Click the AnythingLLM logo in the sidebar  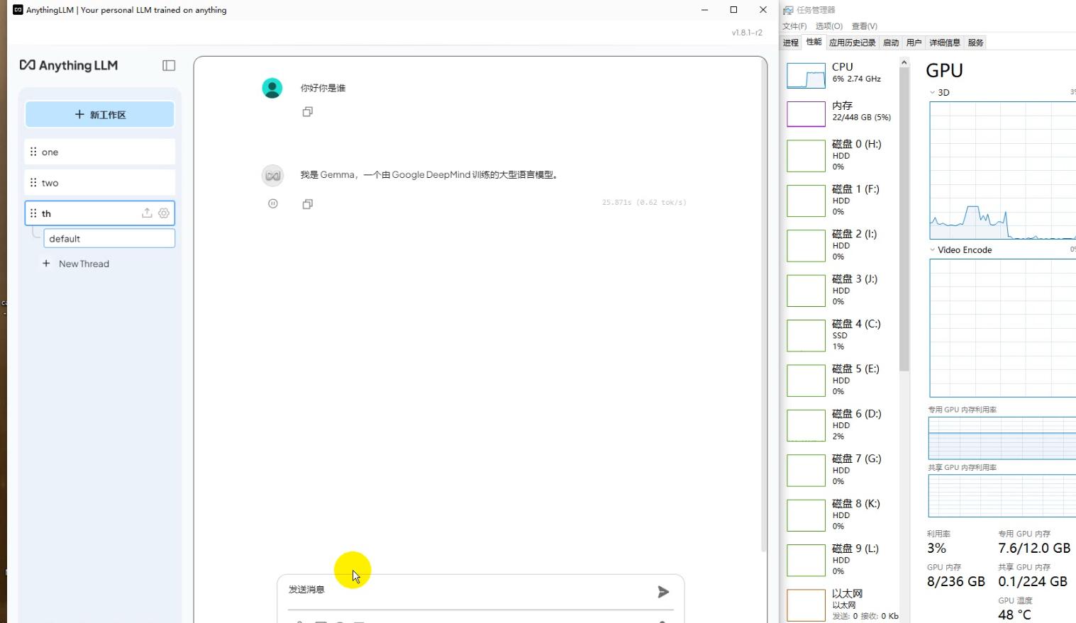coord(69,65)
